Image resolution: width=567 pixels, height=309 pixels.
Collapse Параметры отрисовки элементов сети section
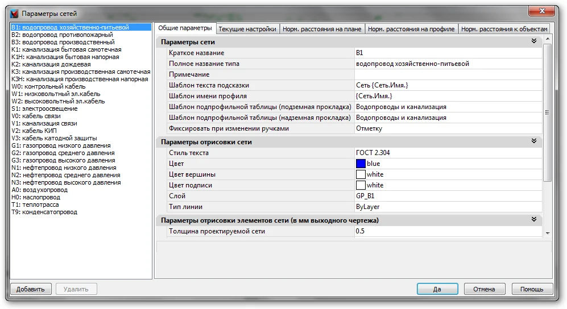(x=533, y=220)
